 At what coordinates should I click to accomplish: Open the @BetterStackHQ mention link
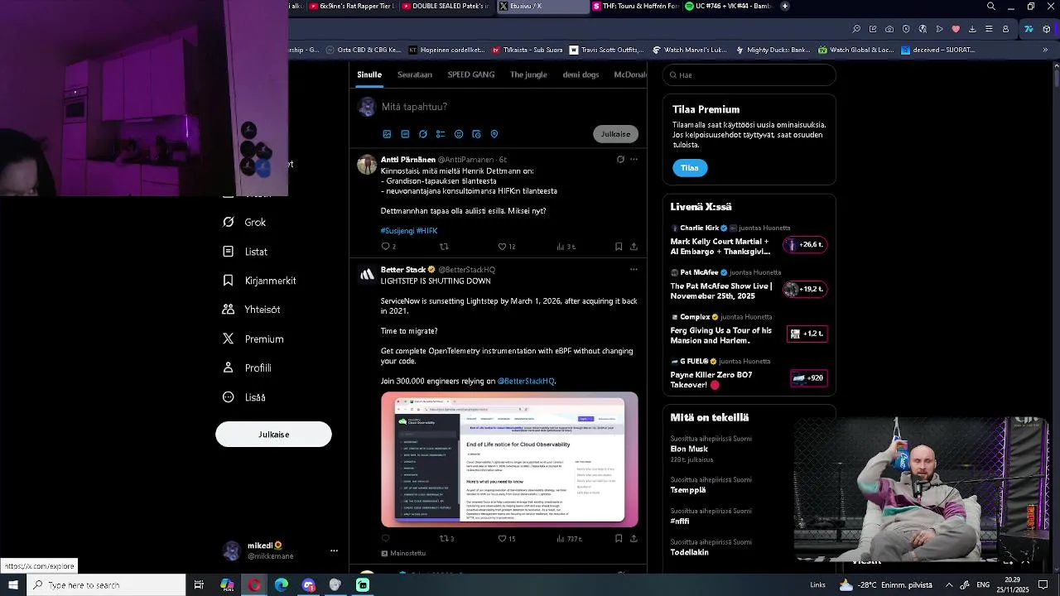click(526, 382)
